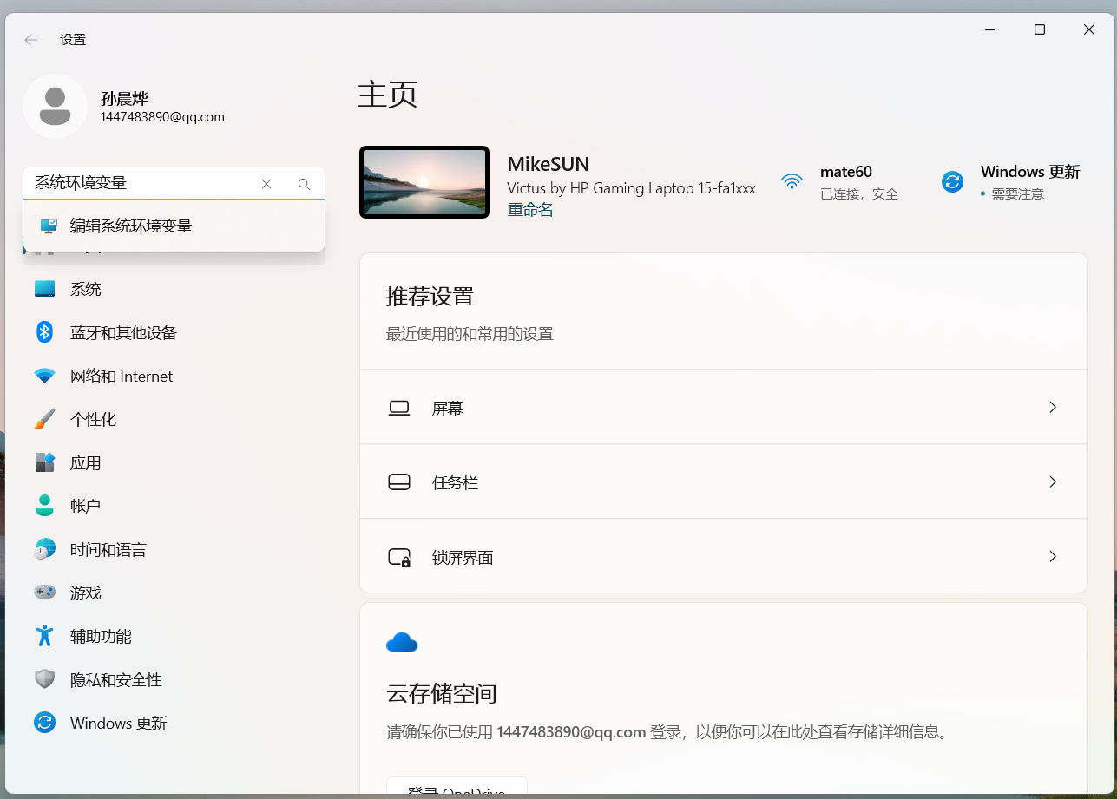Click the desktop wallpaper thumbnail
Screen dimensions: 1117x799
pos(424,182)
